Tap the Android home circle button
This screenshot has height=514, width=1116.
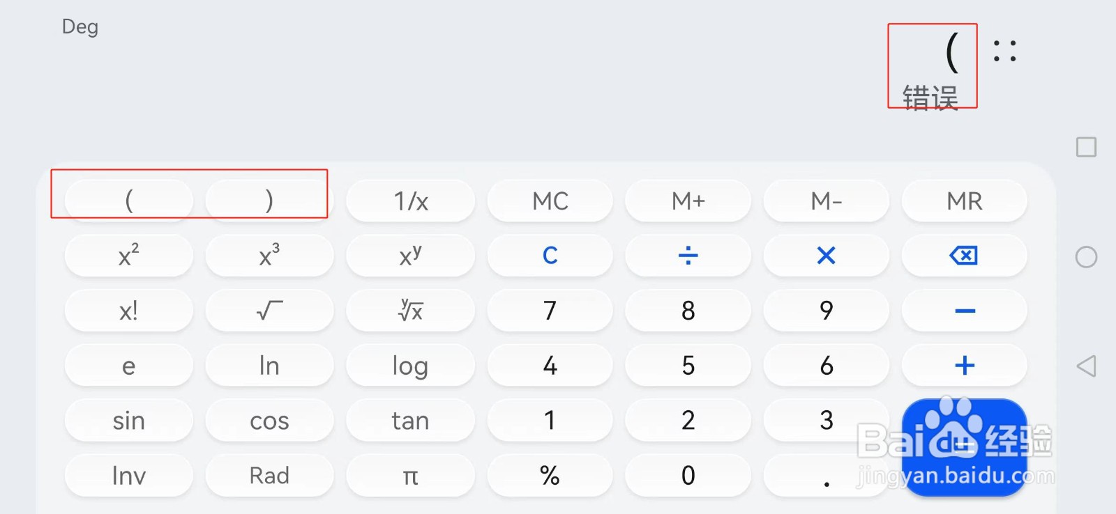[1086, 257]
